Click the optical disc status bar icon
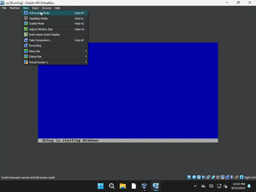This screenshot has width=256, height=192. click(194, 177)
